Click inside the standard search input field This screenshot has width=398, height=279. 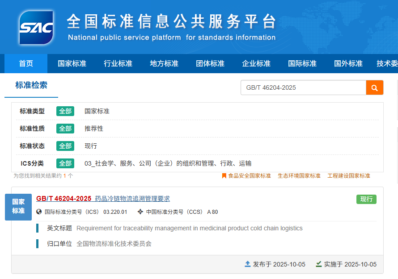(x=304, y=87)
